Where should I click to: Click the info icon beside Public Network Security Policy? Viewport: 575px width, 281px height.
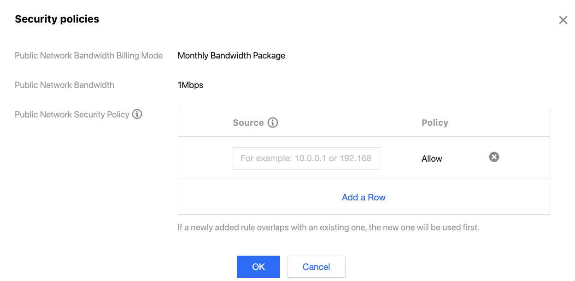137,114
